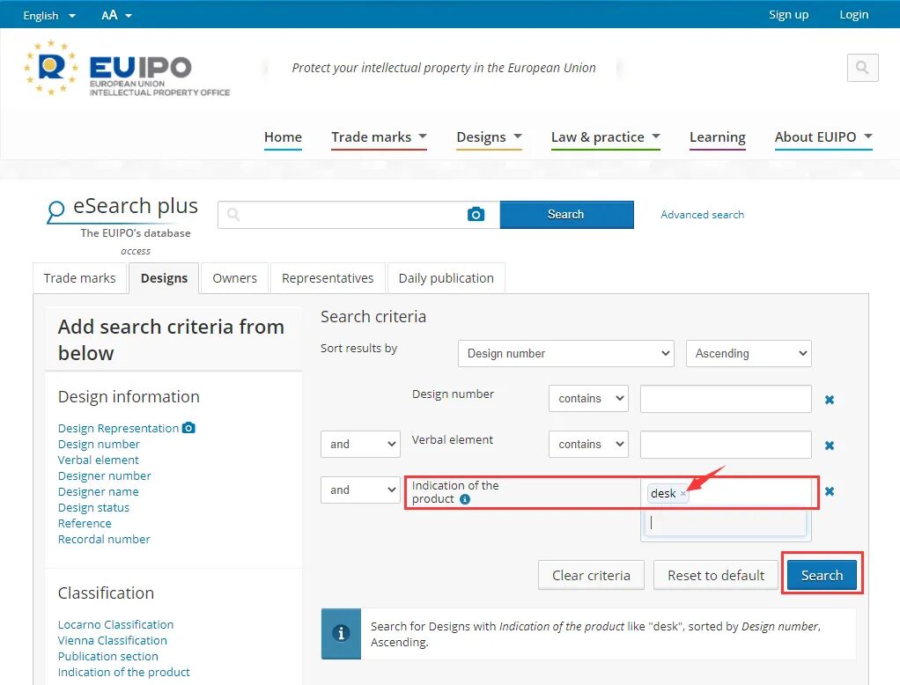
Task: Add the Design status criterion
Action: 93,508
